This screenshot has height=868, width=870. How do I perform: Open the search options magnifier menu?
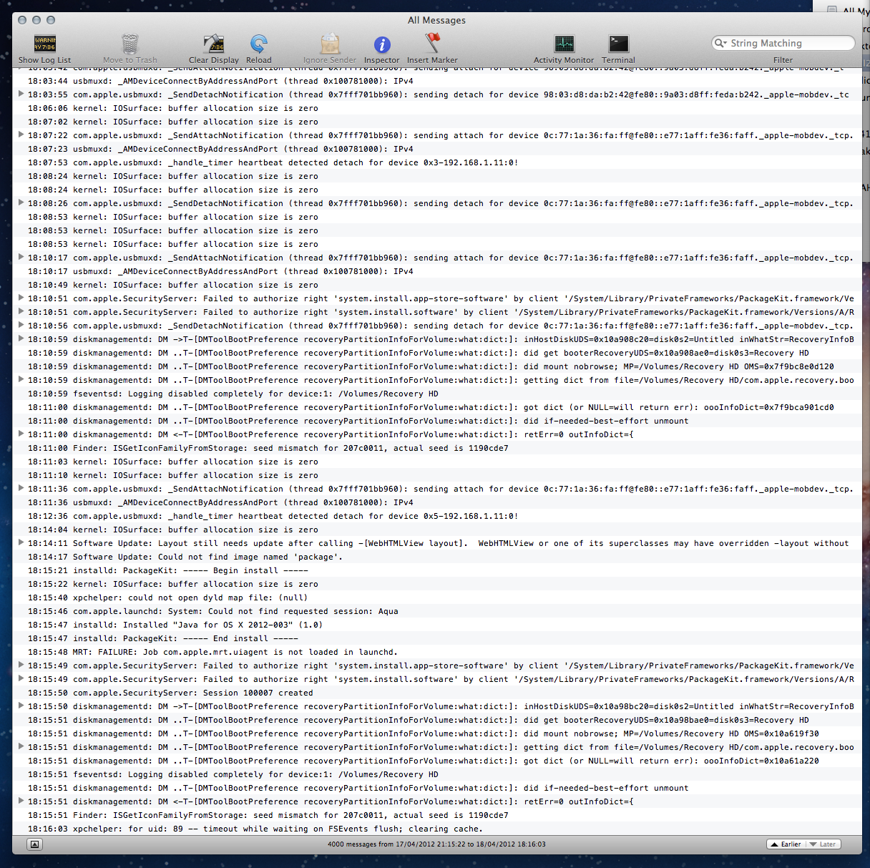pos(720,43)
